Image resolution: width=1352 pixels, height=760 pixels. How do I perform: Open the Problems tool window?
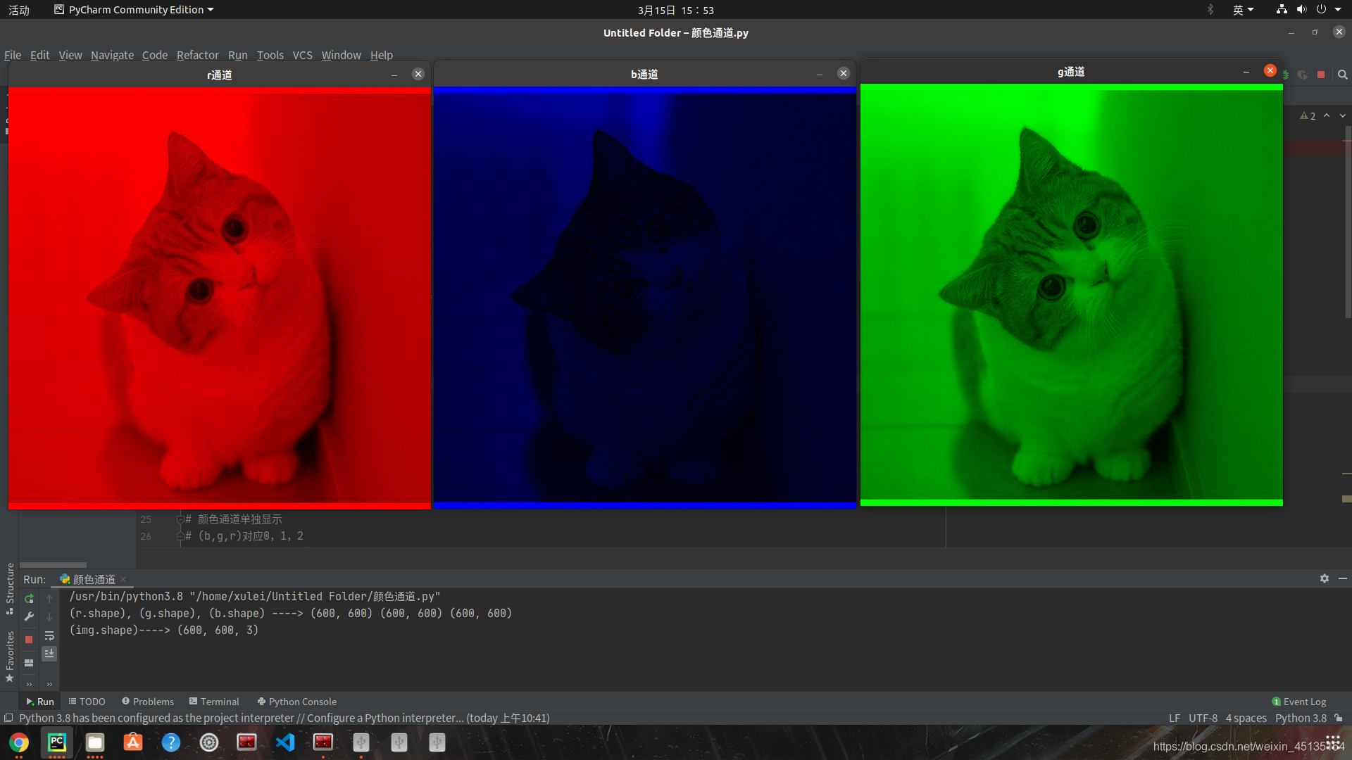148,702
